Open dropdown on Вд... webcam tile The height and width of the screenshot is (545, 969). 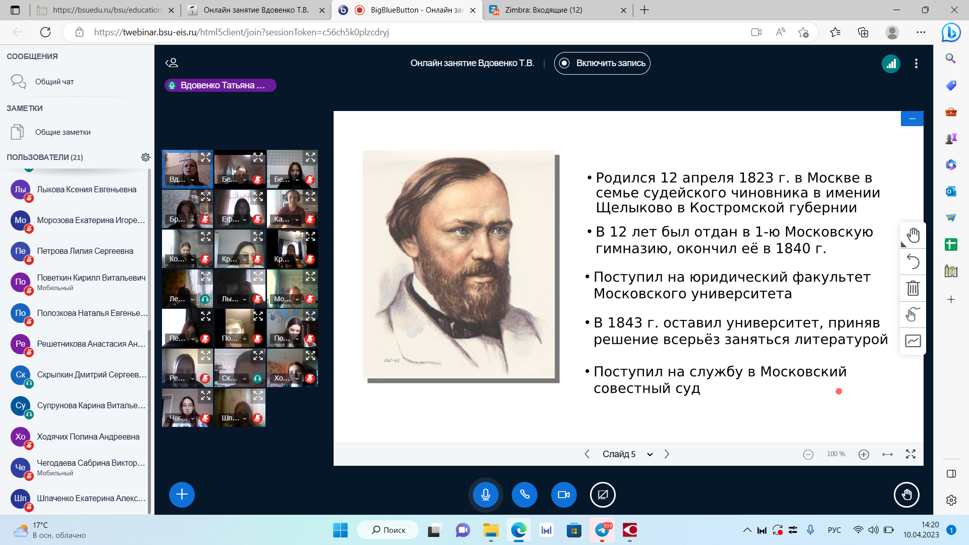182,180
